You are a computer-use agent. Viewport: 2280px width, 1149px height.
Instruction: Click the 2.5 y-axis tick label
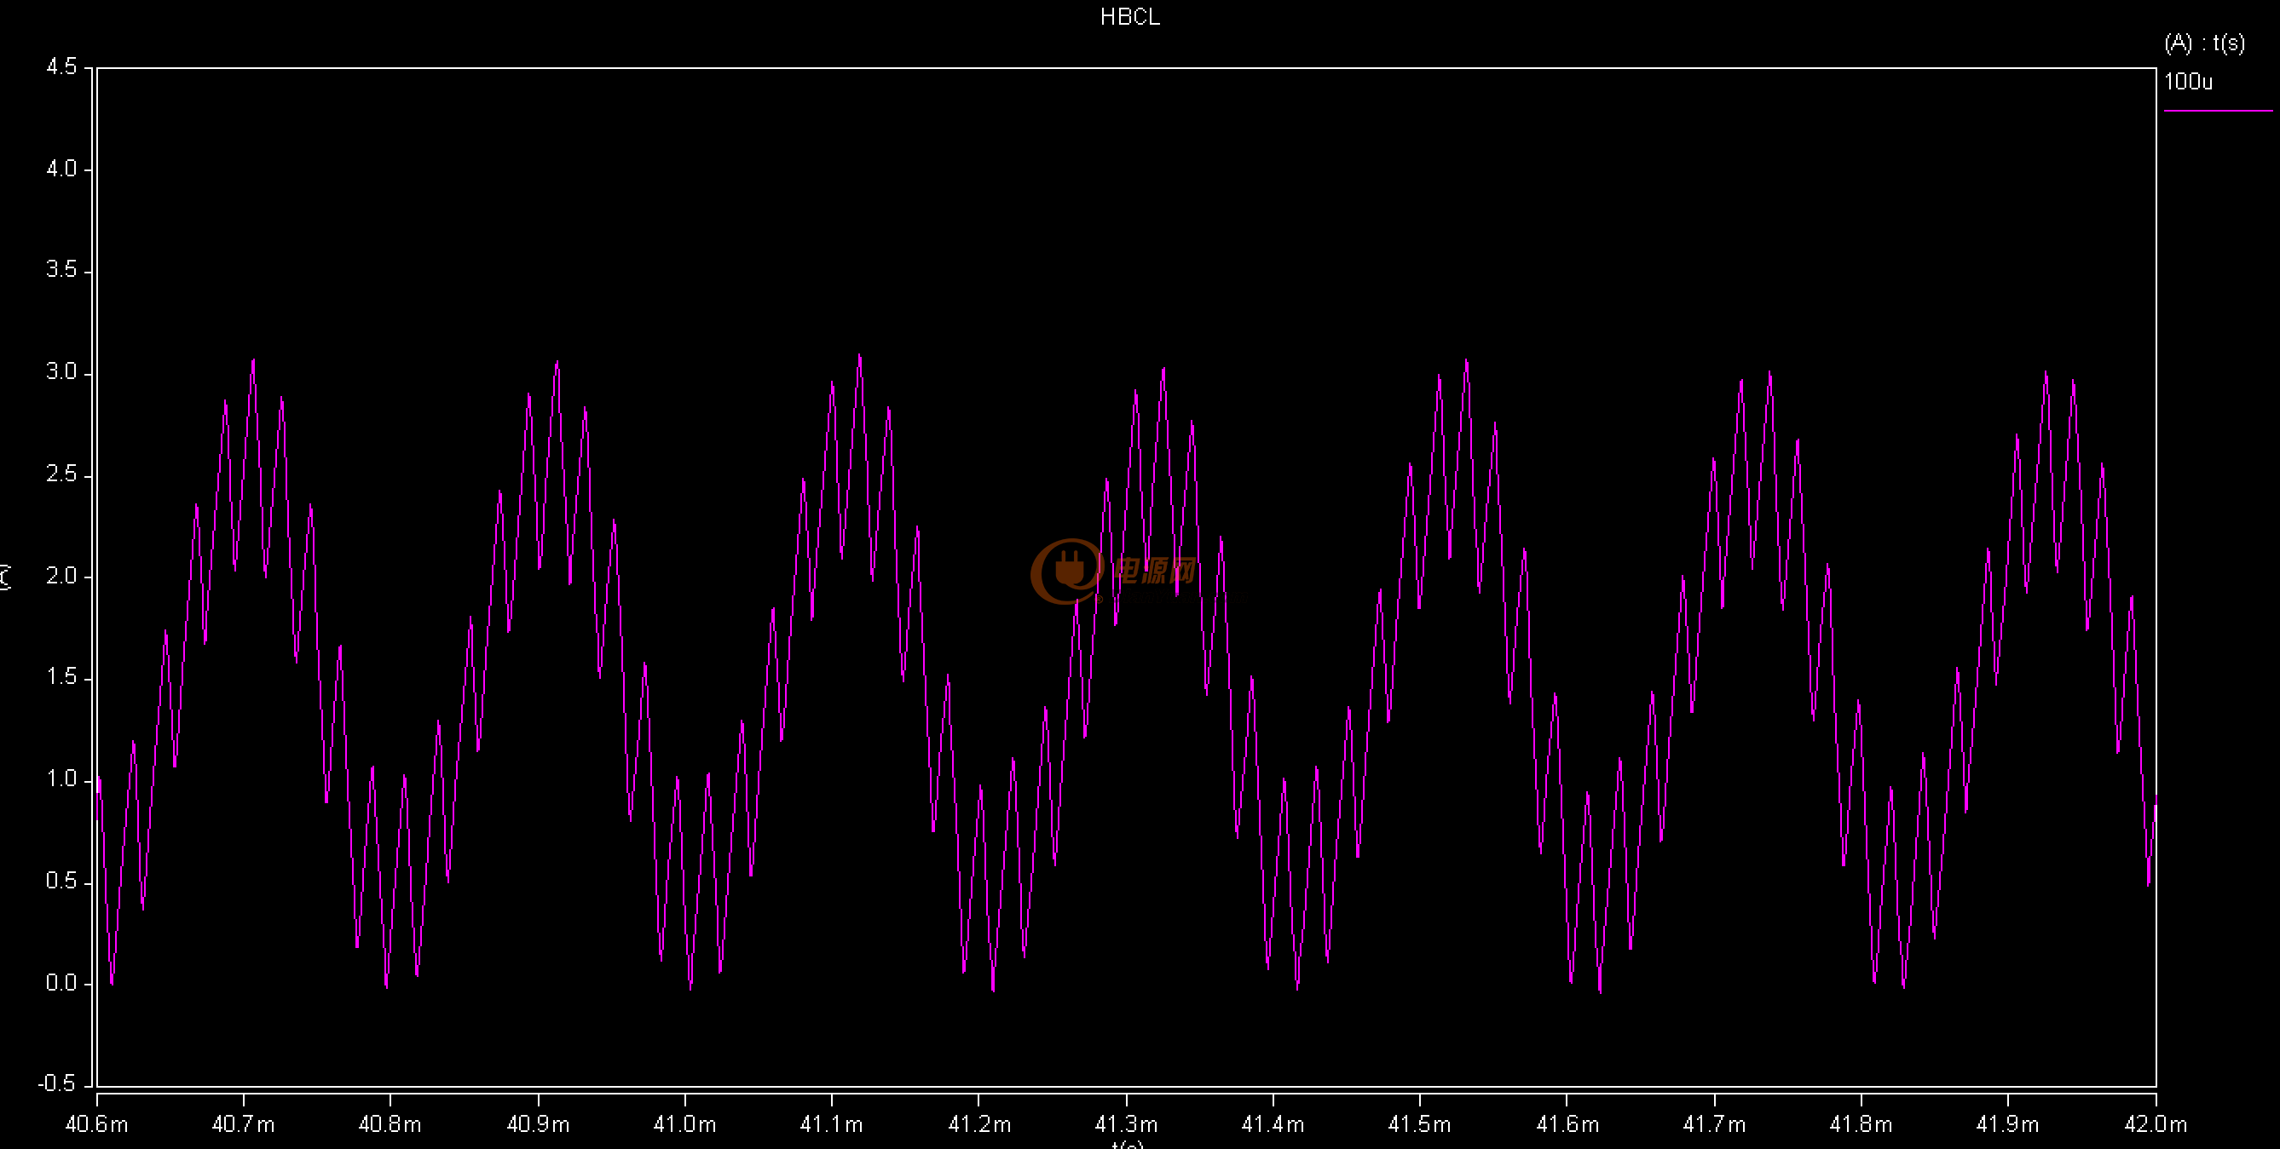(x=62, y=474)
